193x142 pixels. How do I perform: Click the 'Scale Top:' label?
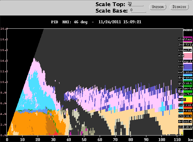tap(110, 4)
